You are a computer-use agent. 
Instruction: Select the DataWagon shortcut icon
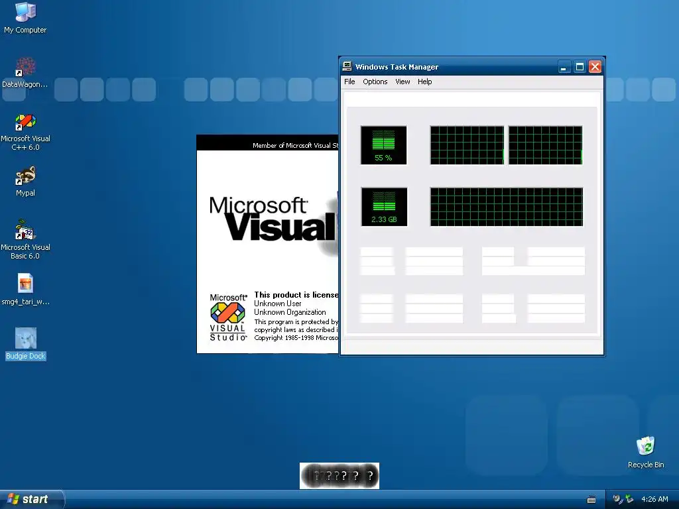pos(25,72)
